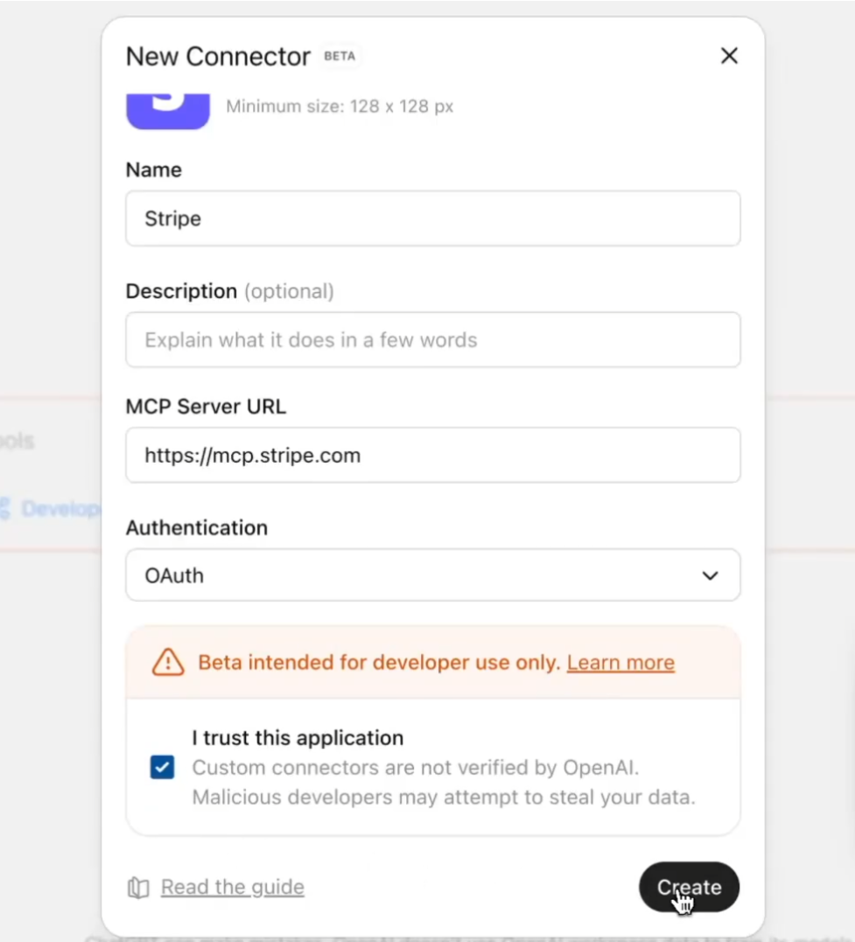Click the BETA badge beside the title
Image resolution: width=855 pixels, height=942 pixels.
tap(340, 56)
